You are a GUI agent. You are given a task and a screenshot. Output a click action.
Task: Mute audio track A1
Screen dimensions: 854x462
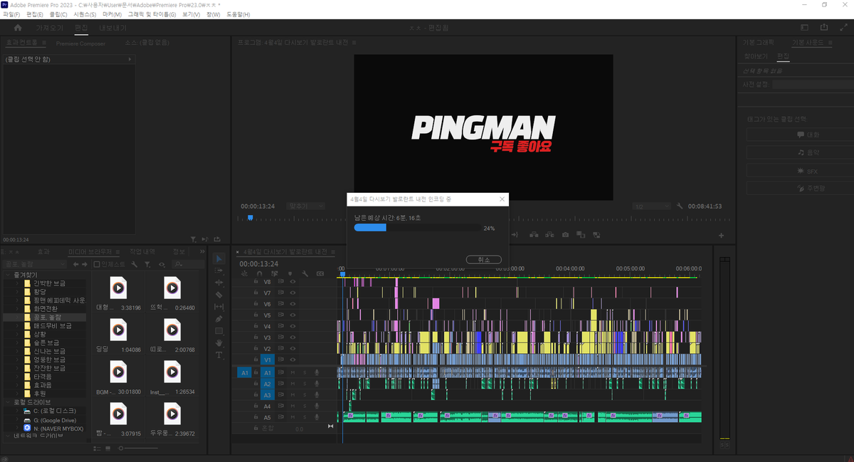[x=292, y=372]
